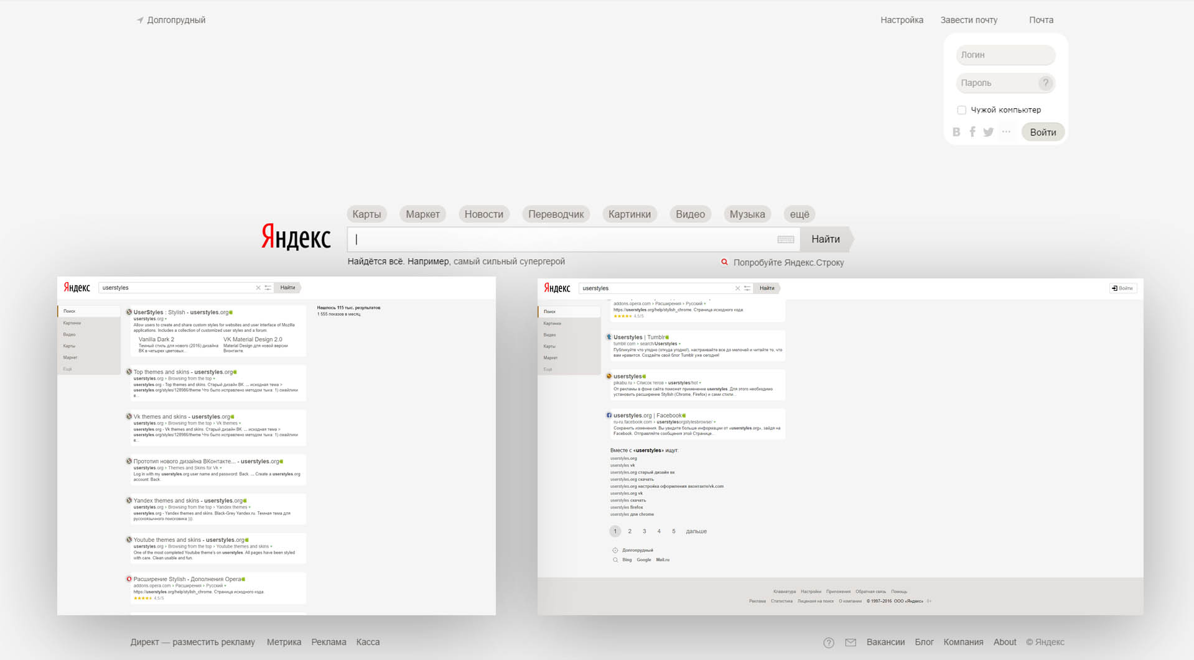This screenshot has width=1194, height=660.
Task: Sign in with the Twitter icon
Action: [x=988, y=132]
